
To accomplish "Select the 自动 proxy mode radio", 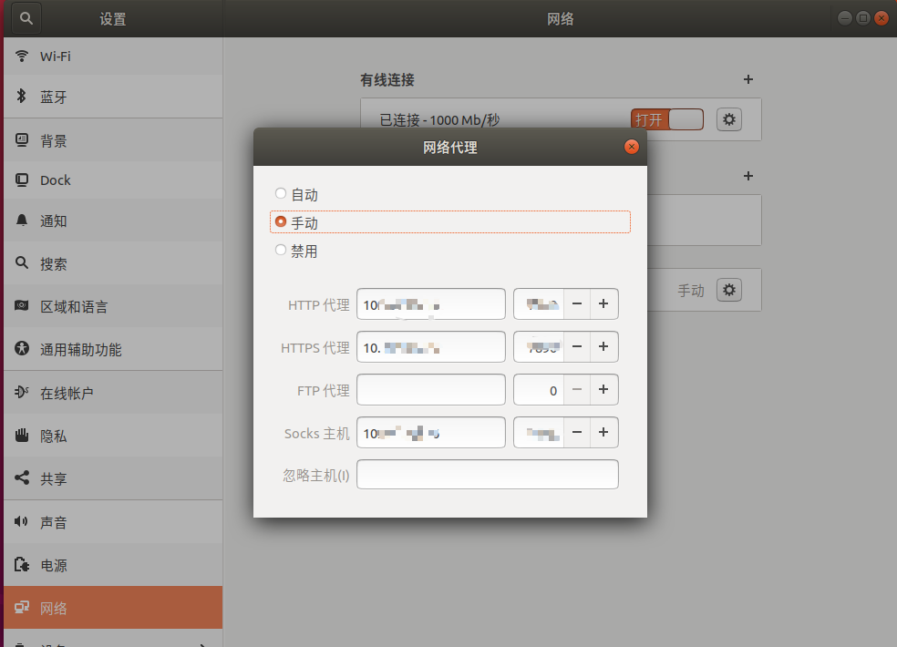I will pyautogui.click(x=280, y=193).
